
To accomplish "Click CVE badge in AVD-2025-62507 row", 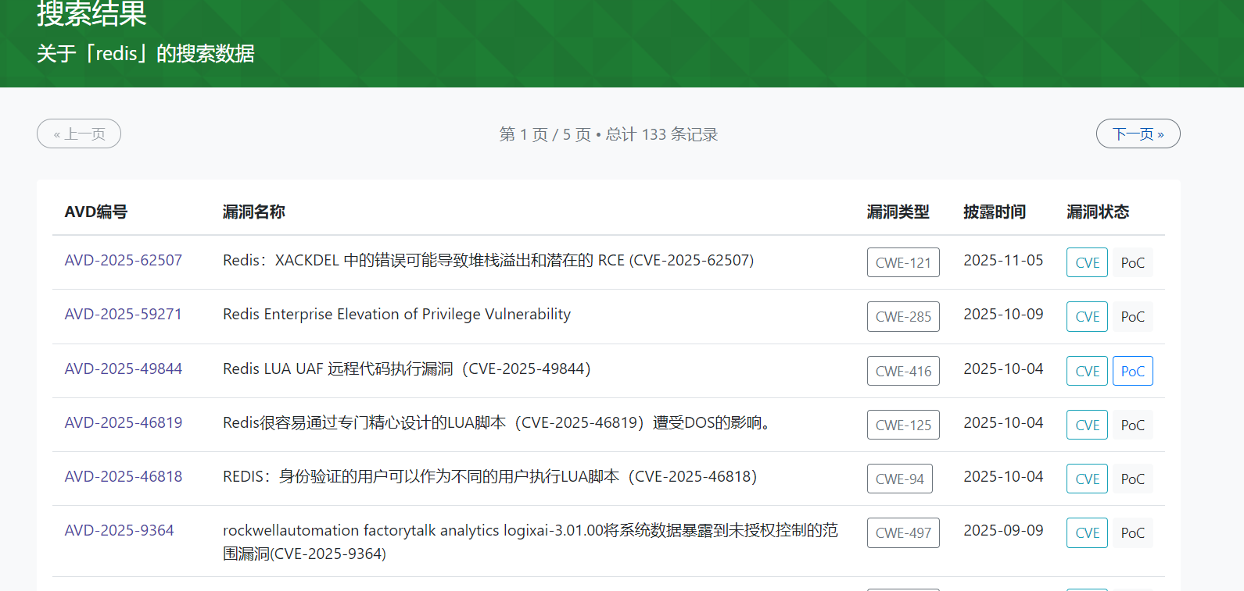I will 1087,262.
